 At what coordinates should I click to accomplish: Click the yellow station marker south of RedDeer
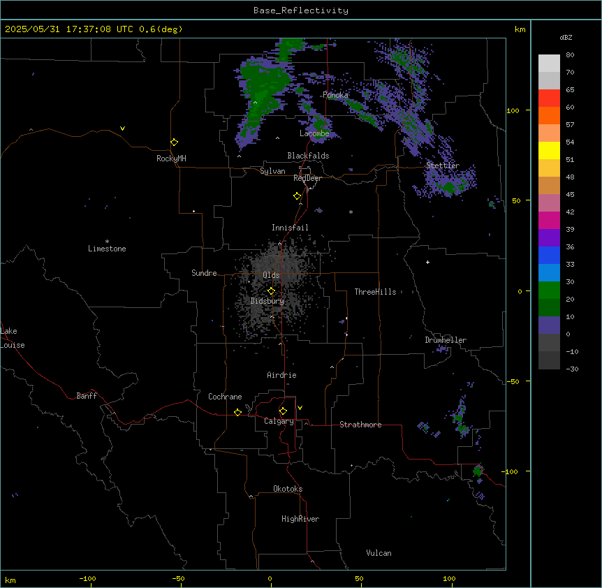298,196
